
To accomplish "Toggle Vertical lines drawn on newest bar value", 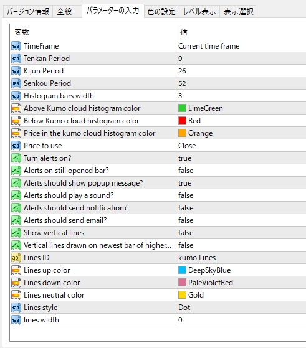I will 186,245.
